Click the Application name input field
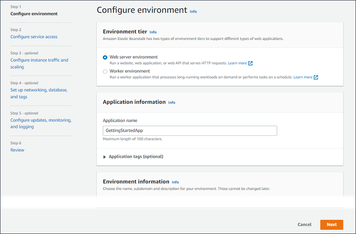The height and width of the screenshot is (234, 356). coord(190,130)
